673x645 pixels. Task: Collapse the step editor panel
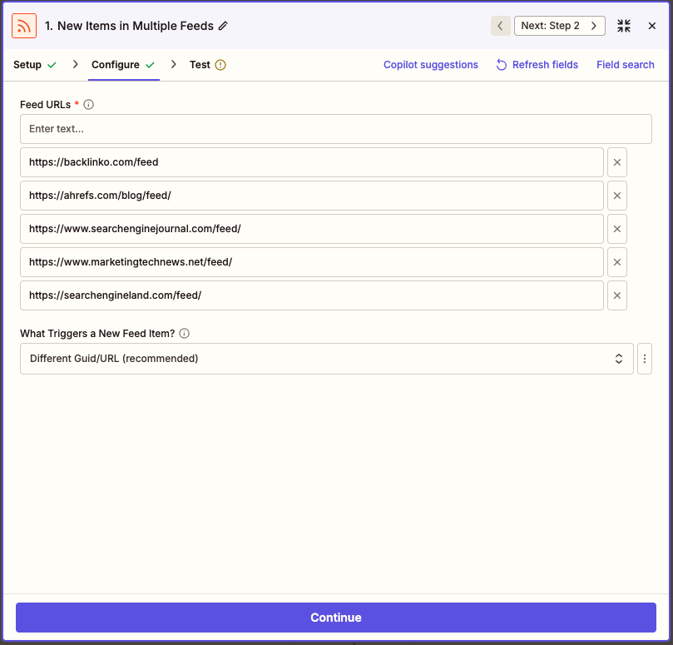[624, 26]
